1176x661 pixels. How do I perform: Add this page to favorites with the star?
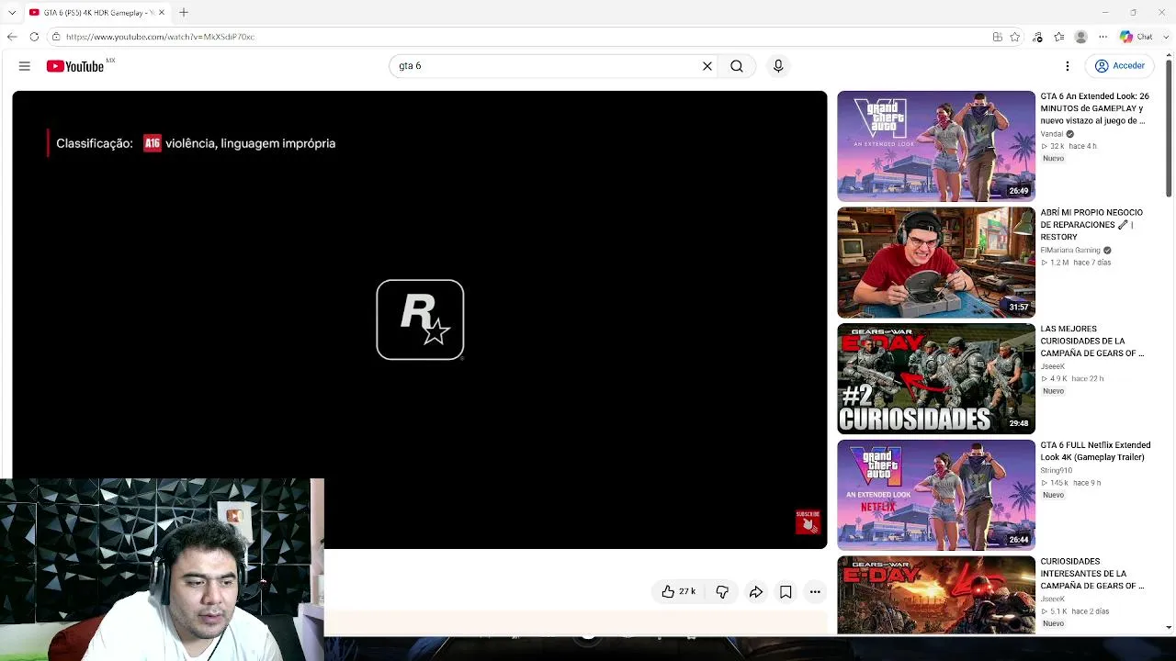pyautogui.click(x=1015, y=37)
